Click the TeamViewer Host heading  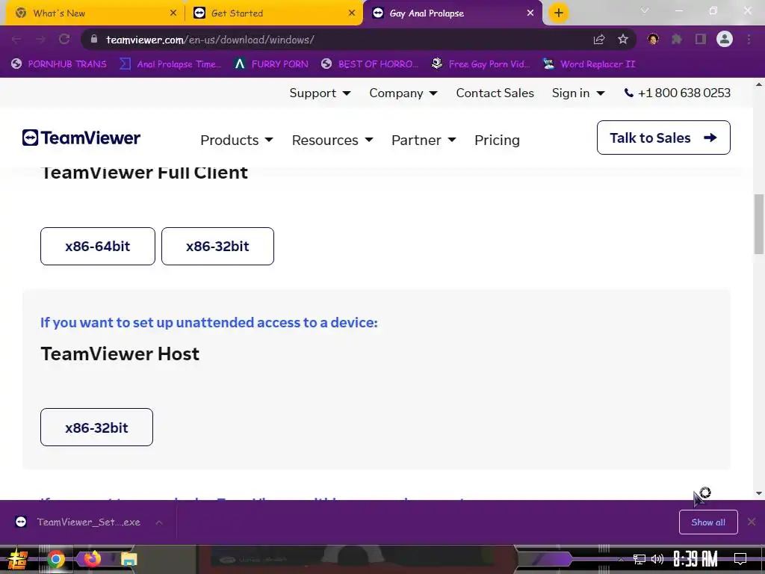click(x=120, y=354)
